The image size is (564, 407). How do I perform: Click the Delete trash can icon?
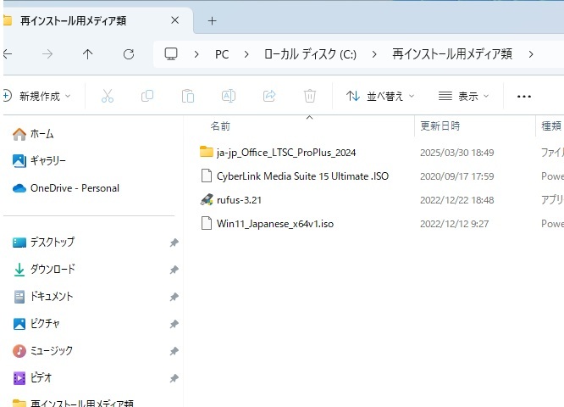coord(310,96)
